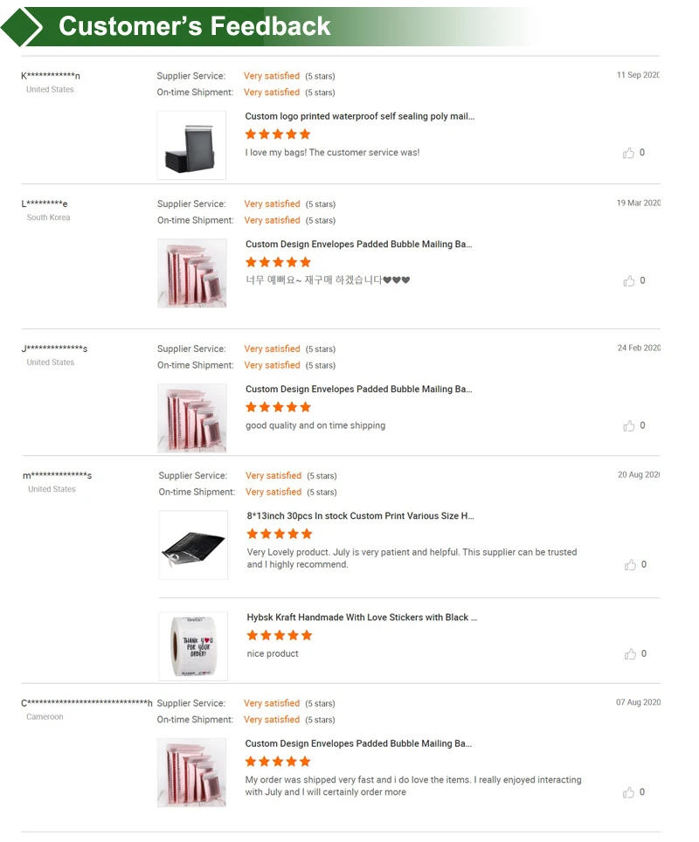Click thumbs-up on the Korean review
The height and width of the screenshot is (842, 699).
(x=628, y=281)
